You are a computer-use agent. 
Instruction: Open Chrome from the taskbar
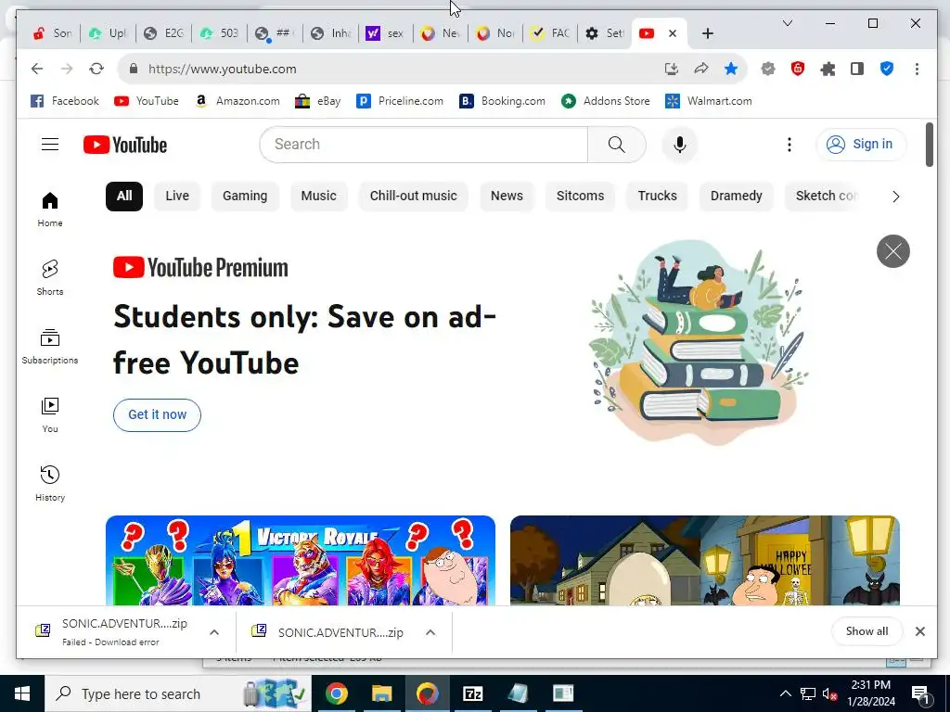[337, 693]
